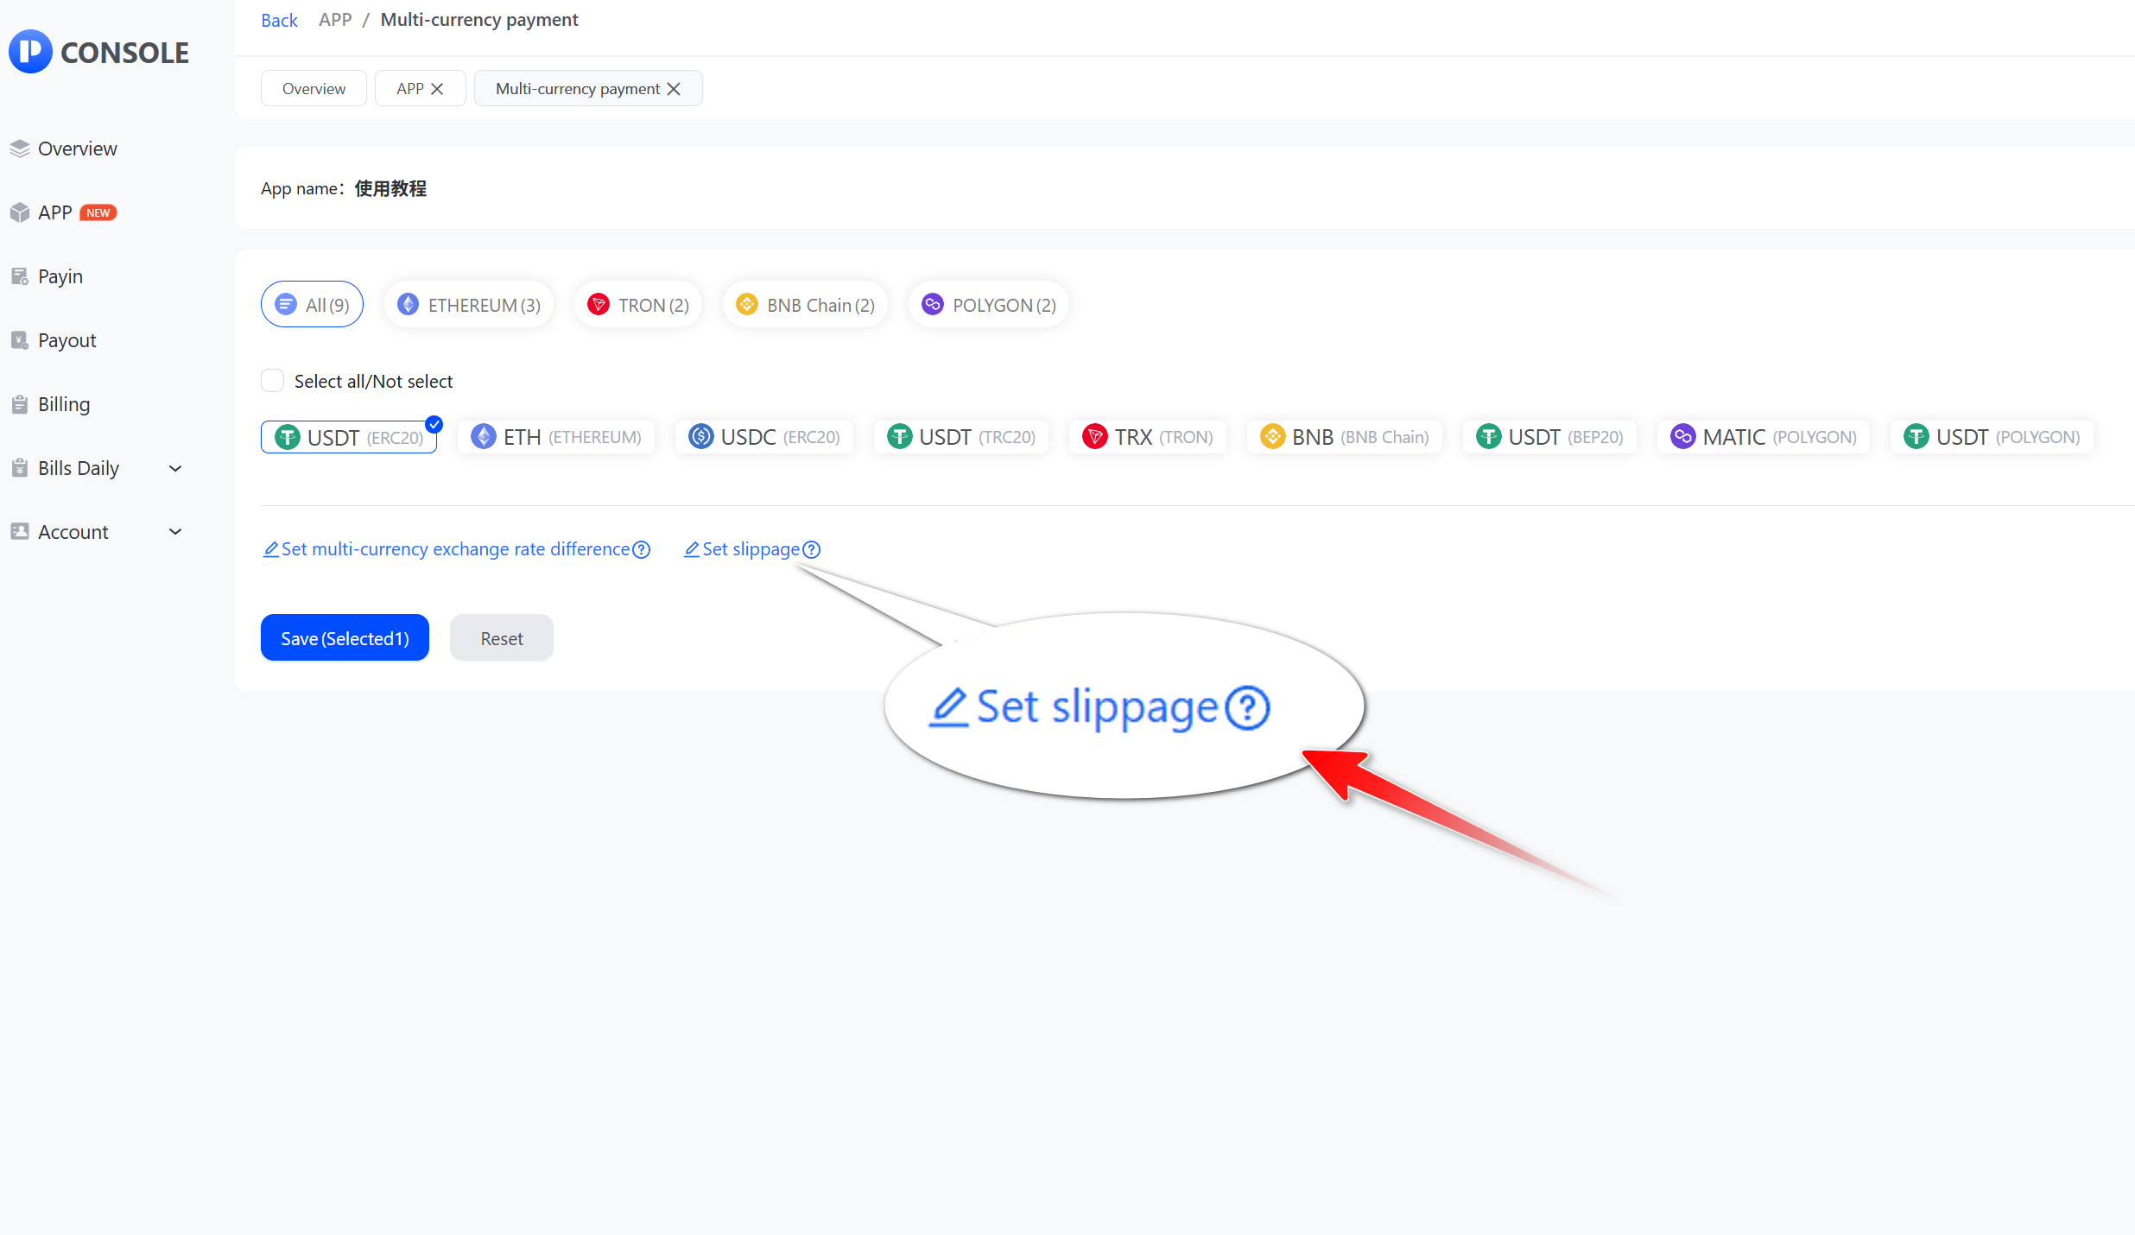This screenshot has width=2135, height=1235.
Task: Click the CONSOLE logo icon
Action: tap(31, 52)
